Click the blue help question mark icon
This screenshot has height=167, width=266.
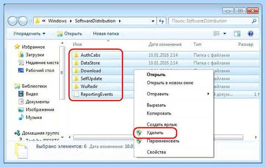coord(250,34)
